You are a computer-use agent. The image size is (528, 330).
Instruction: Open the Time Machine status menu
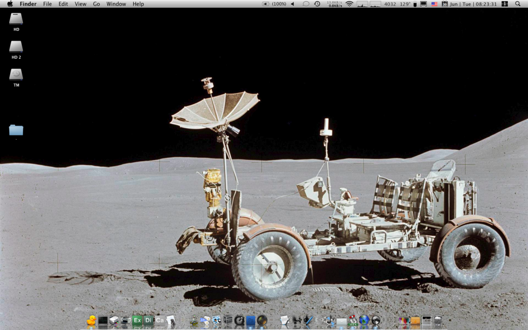(317, 4)
